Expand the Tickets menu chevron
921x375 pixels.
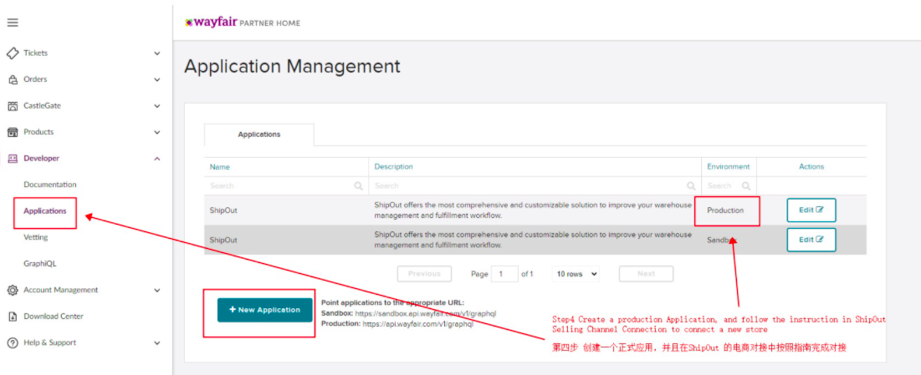tap(156, 53)
